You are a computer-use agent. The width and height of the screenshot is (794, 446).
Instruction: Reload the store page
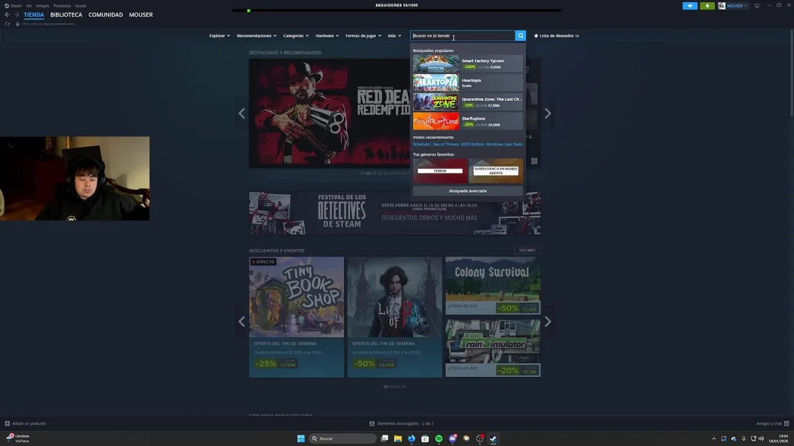[x=7, y=24]
